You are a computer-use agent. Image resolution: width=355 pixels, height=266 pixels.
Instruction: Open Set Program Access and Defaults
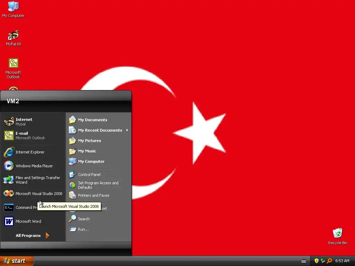pyautogui.click(x=99, y=185)
